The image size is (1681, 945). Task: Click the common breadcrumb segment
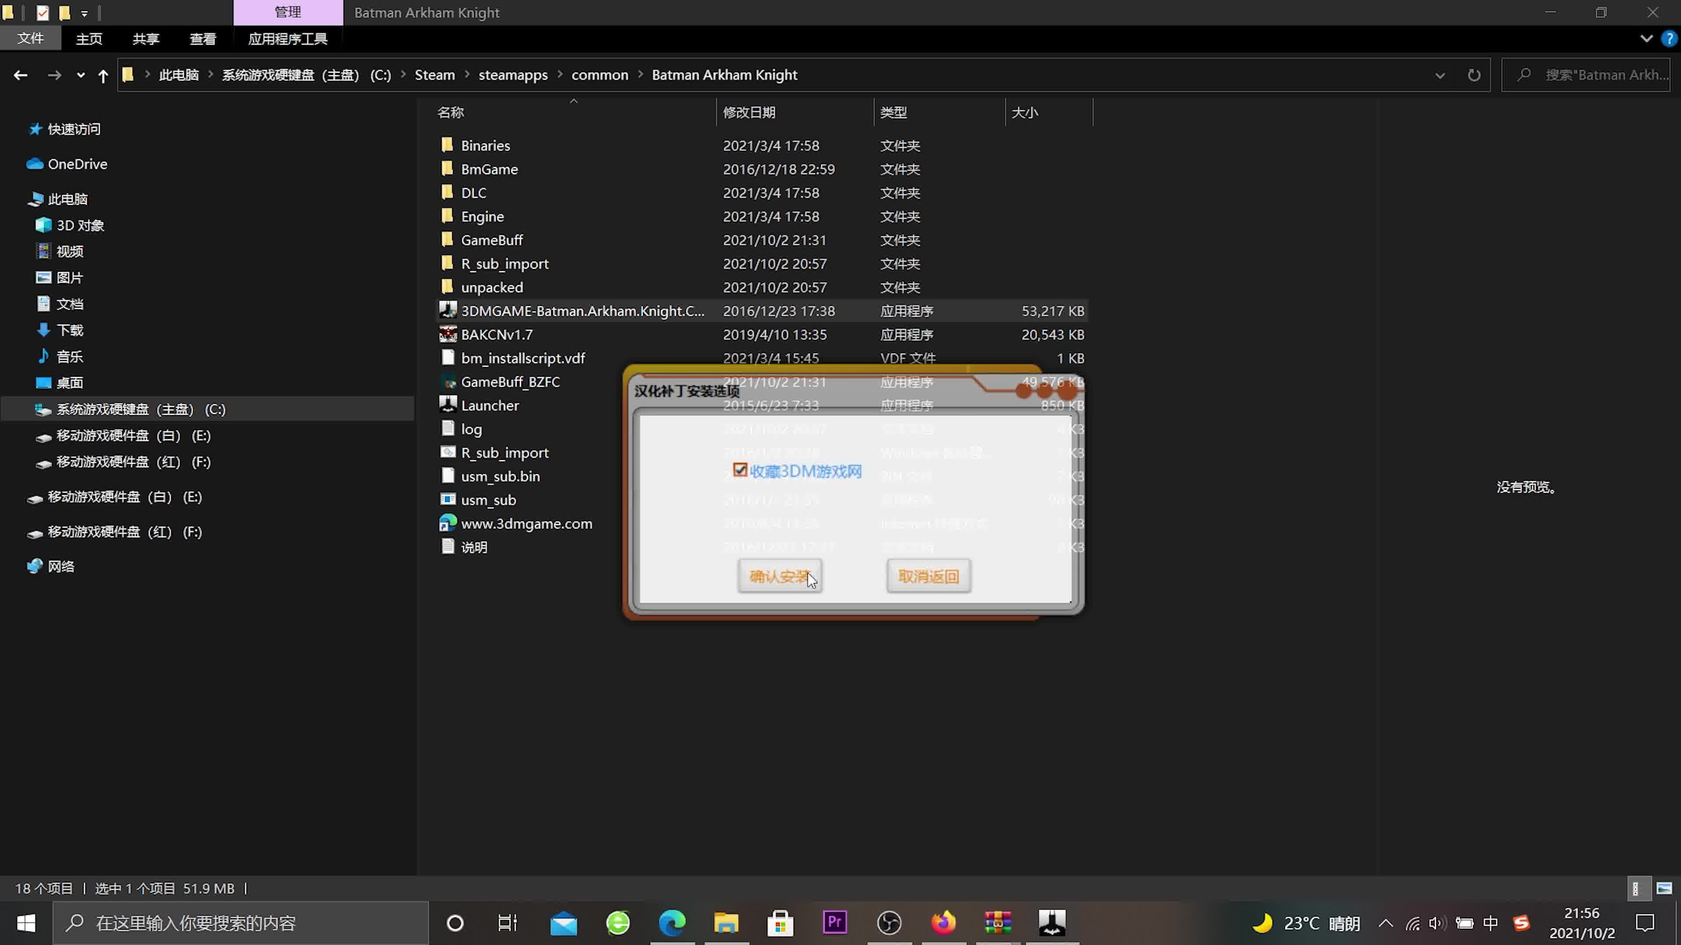coord(600,75)
